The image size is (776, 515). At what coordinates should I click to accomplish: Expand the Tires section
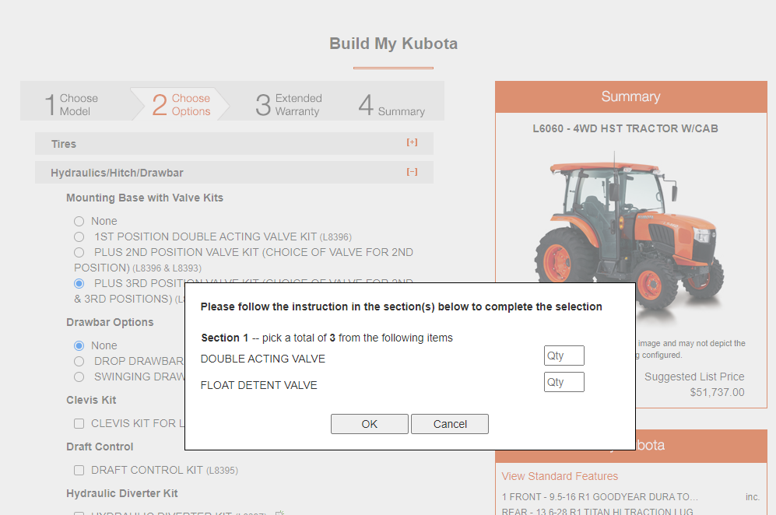click(x=412, y=142)
